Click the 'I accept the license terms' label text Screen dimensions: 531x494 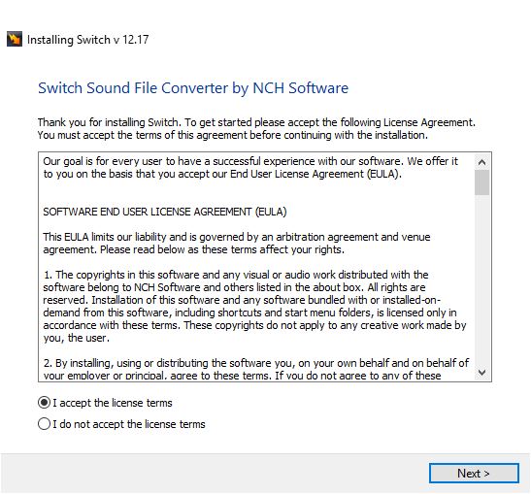[113, 403]
